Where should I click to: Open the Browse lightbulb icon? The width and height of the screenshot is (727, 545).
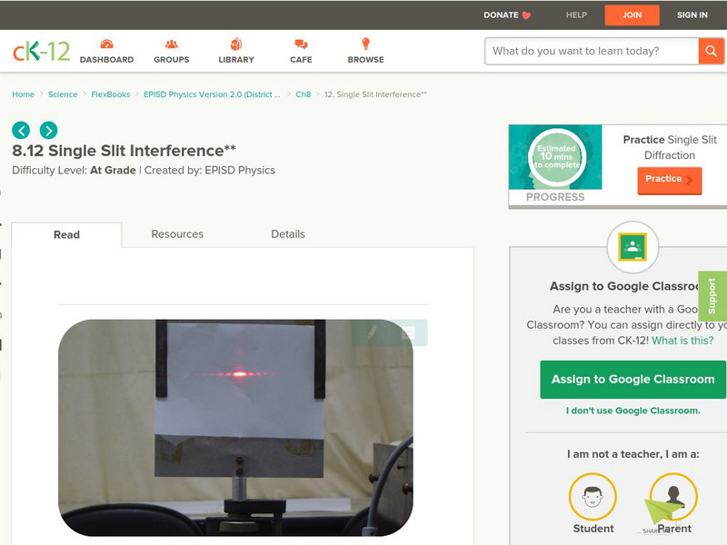click(366, 44)
